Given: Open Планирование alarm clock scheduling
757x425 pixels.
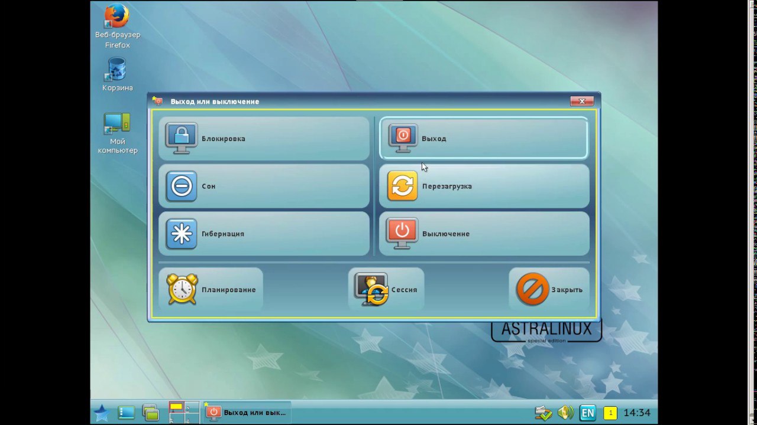Looking at the screenshot, I should point(211,289).
